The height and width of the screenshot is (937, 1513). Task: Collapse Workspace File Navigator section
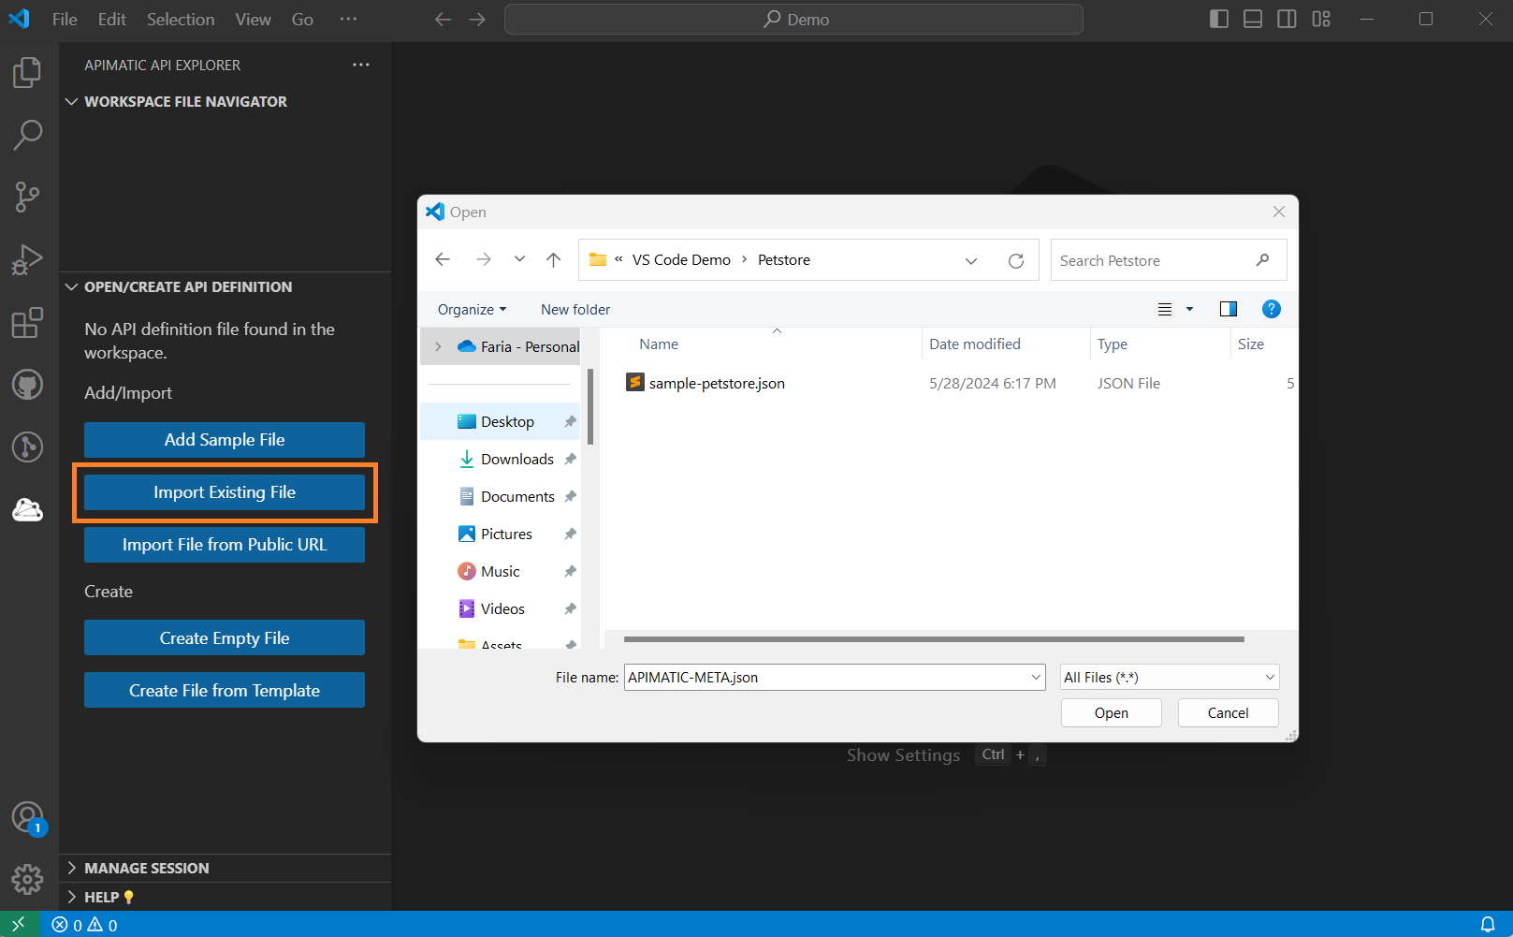click(x=71, y=101)
